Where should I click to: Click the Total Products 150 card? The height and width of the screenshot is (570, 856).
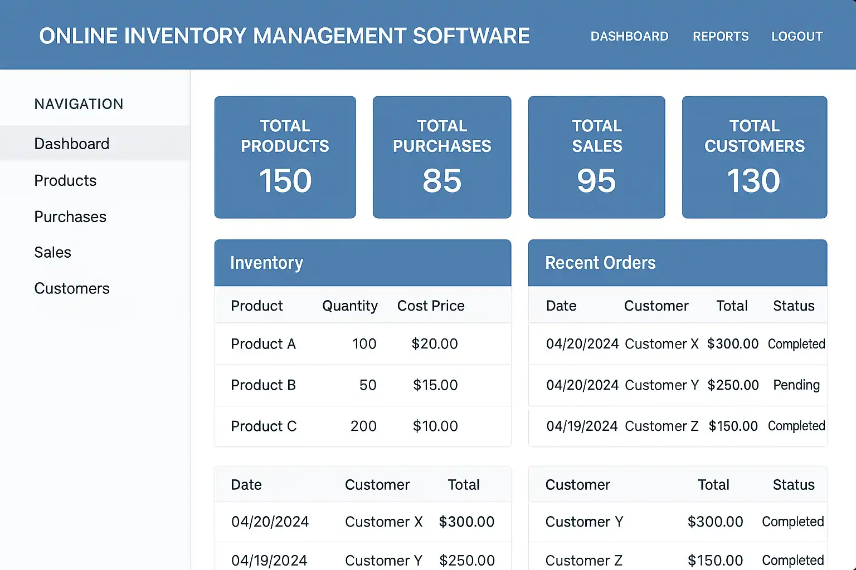285,157
